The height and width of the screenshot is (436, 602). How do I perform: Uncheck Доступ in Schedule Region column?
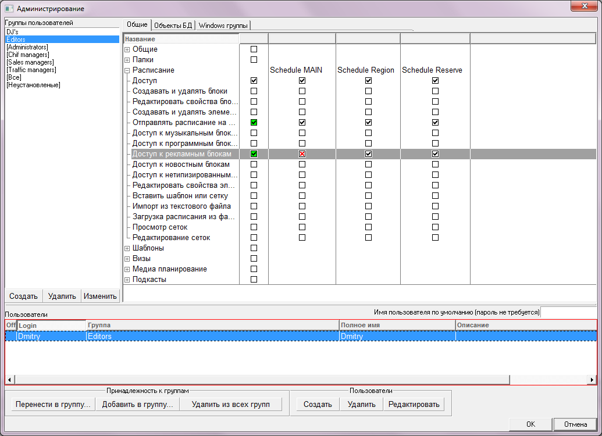[x=369, y=81]
